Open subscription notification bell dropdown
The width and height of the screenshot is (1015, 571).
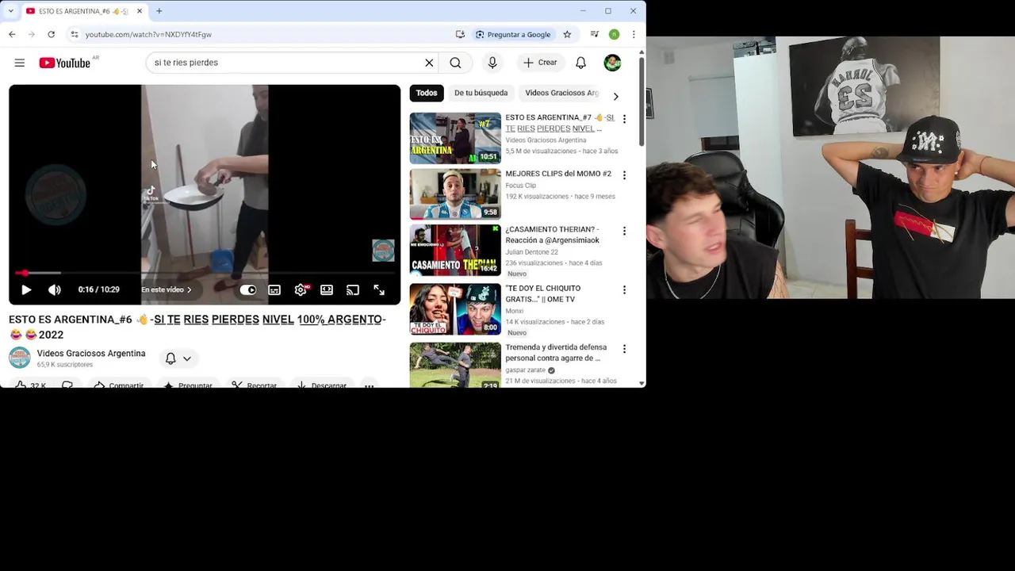pos(178,358)
